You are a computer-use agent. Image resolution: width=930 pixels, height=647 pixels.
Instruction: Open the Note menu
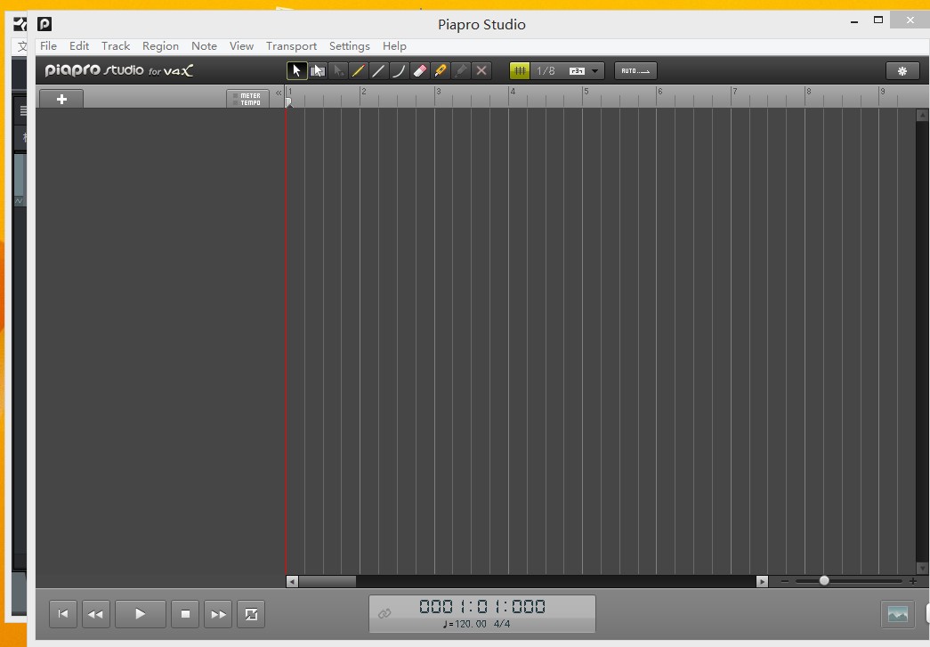click(x=204, y=46)
